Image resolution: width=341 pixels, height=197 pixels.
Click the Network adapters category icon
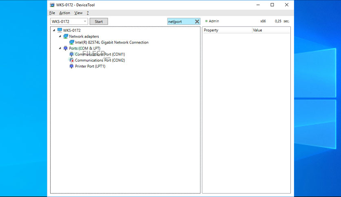65,36
